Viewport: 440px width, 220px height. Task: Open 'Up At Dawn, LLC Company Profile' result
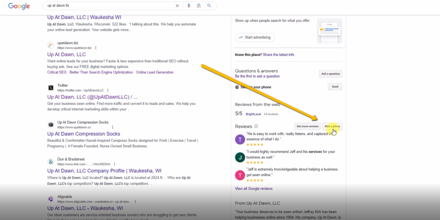coord(104,171)
